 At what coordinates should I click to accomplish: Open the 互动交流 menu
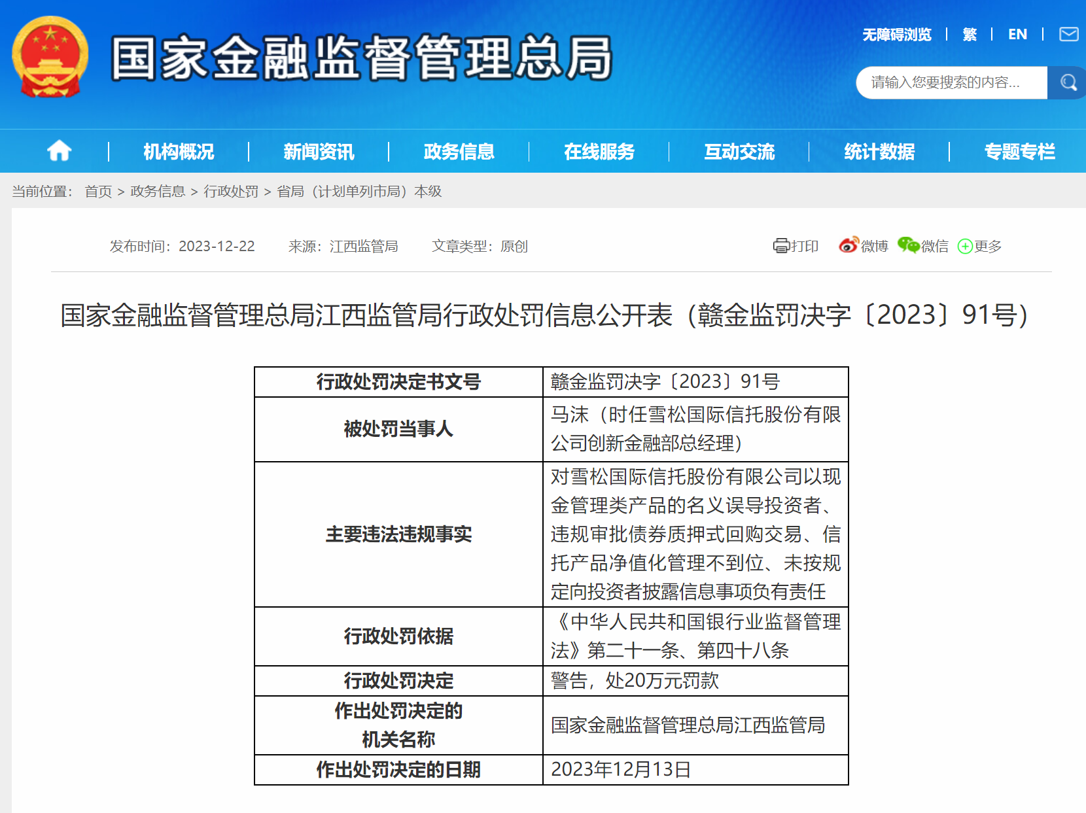[739, 152]
